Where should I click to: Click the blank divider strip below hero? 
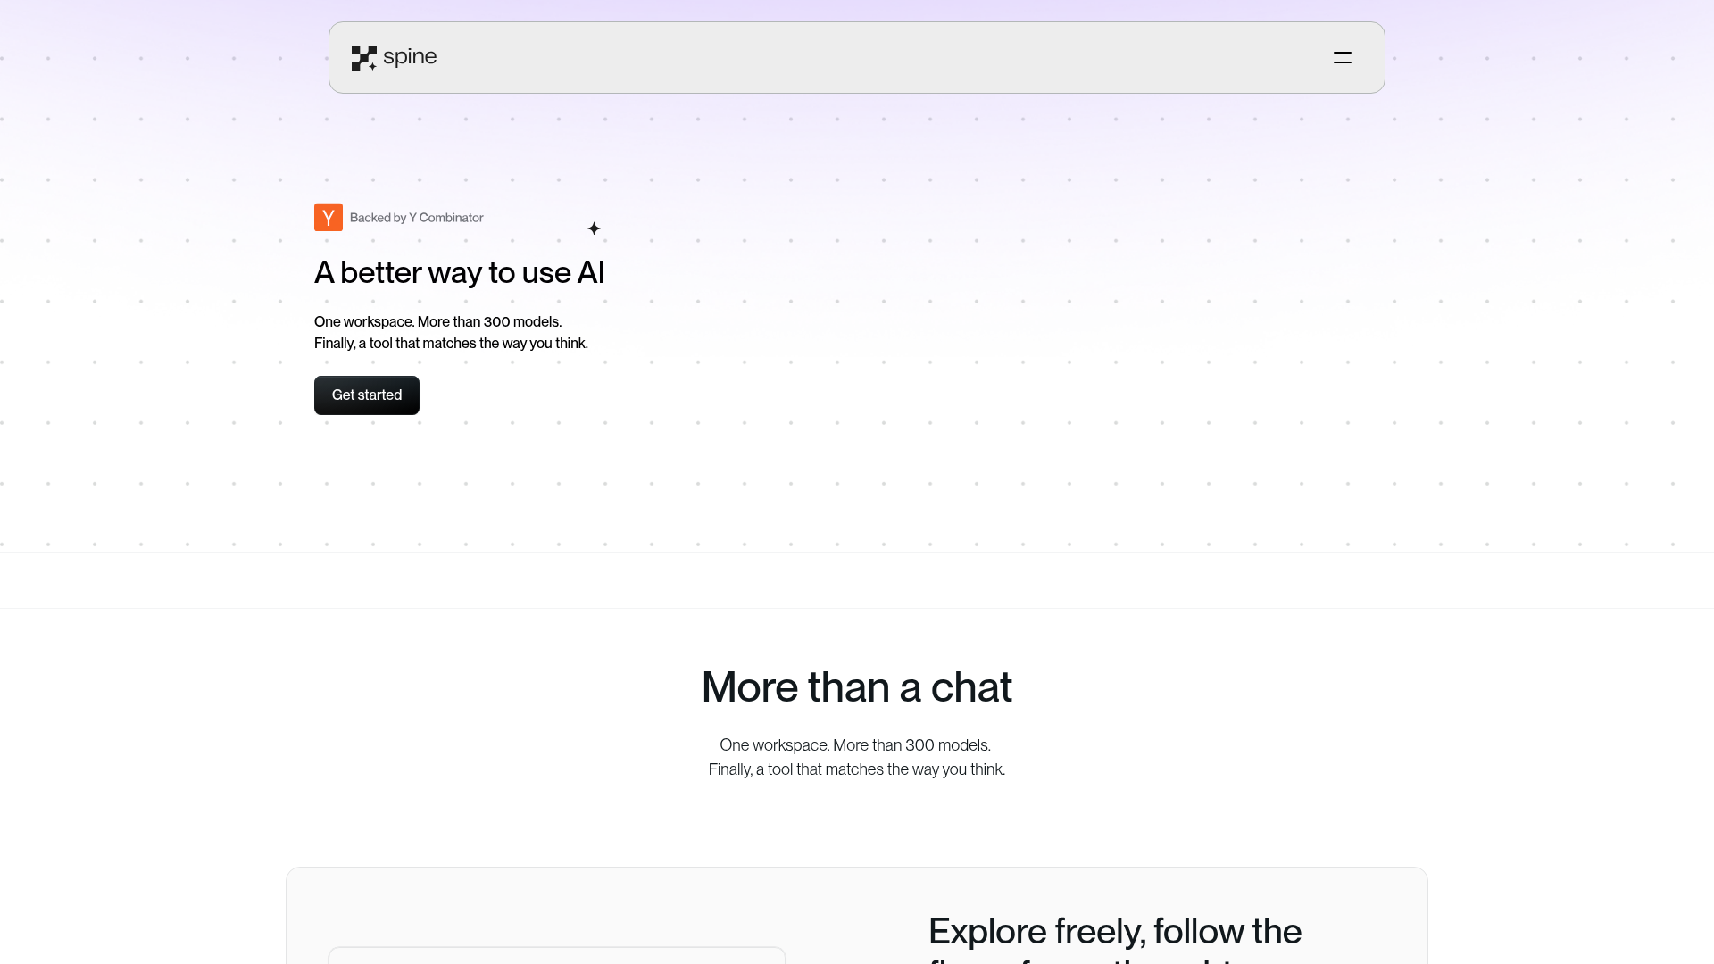coord(857,580)
